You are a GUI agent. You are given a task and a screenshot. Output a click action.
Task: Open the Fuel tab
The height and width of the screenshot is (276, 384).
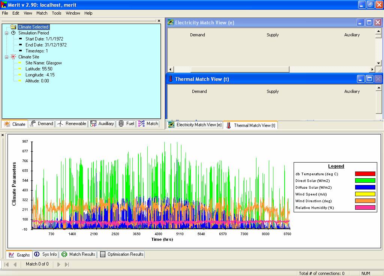pyautogui.click(x=126, y=124)
